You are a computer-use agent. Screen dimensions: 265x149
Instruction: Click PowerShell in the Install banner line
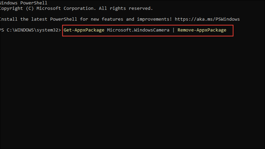click(64, 19)
